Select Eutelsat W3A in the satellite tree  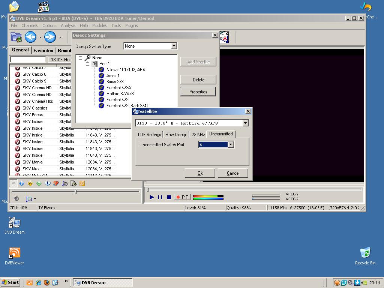119,88
